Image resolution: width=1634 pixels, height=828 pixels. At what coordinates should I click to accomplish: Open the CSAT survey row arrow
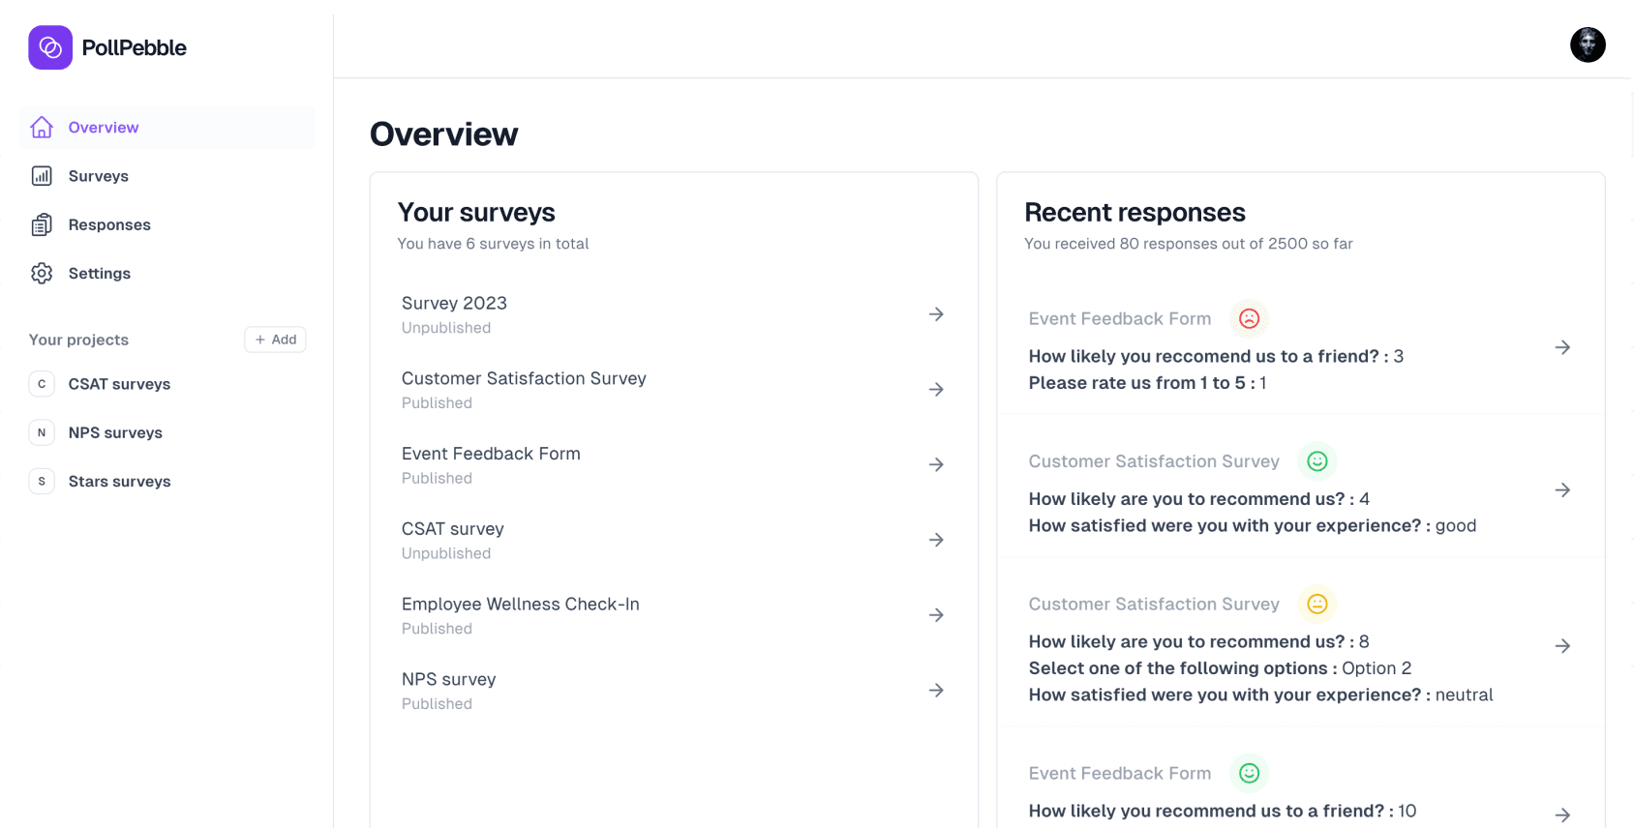pos(936,540)
